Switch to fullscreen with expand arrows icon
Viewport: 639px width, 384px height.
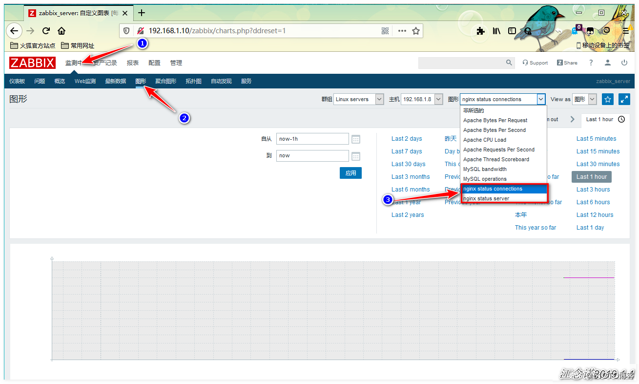pos(624,99)
